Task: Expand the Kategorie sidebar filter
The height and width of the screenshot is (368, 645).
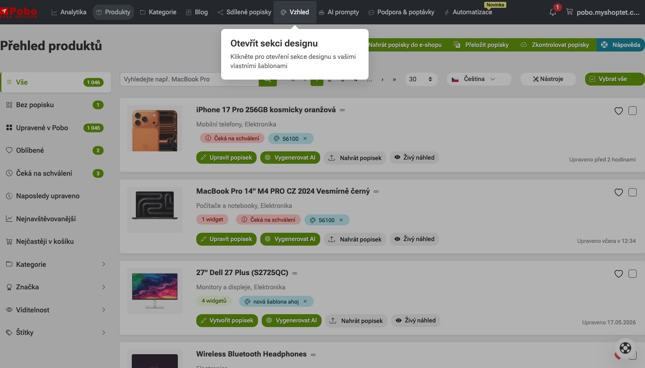Action: [x=56, y=264]
